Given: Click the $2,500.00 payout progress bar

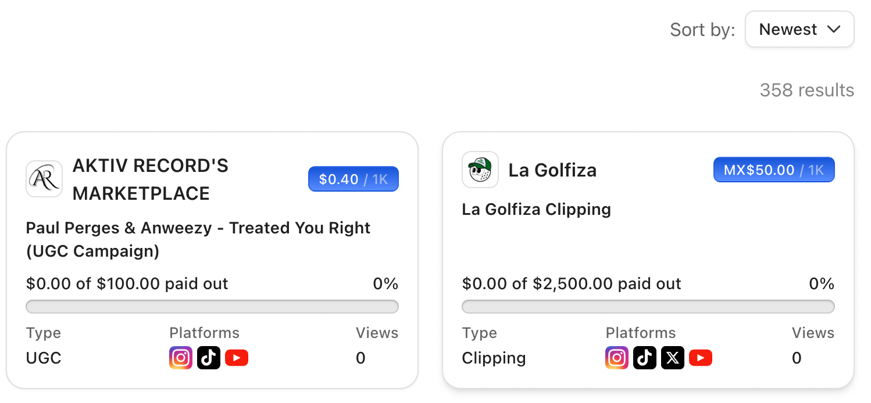Looking at the screenshot, I should 648,307.
